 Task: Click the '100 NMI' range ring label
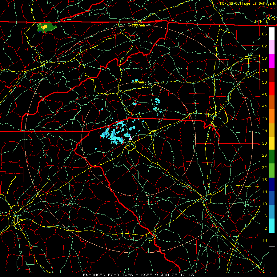point(138,25)
